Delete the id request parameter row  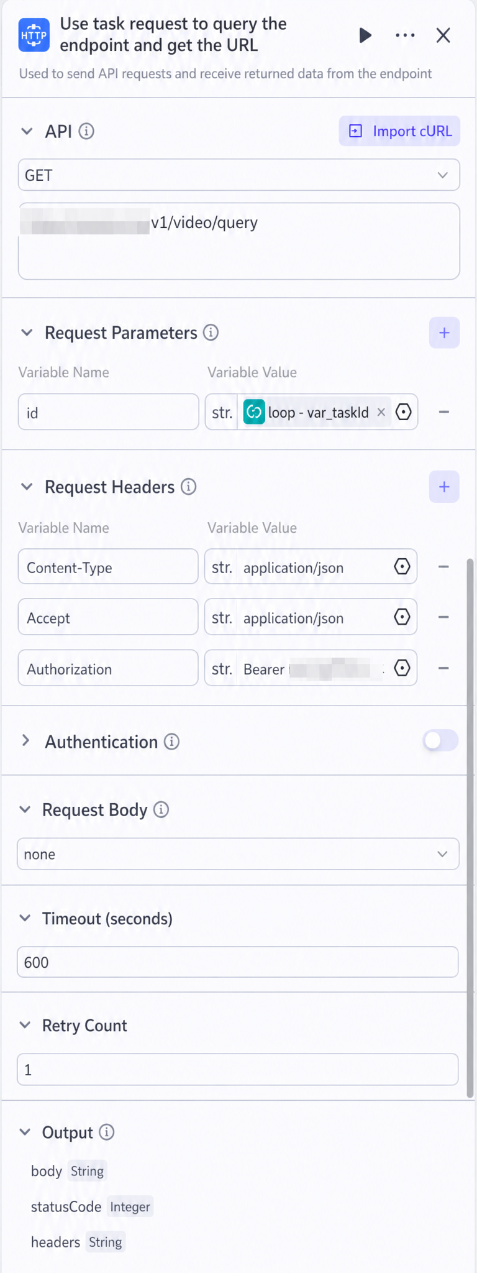pos(443,412)
